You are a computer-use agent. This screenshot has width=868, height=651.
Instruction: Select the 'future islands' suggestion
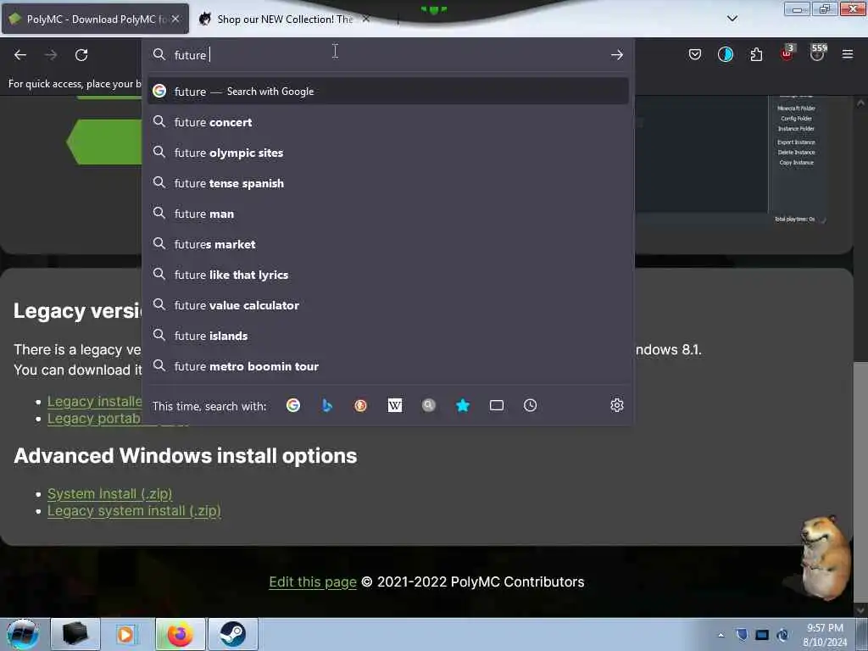point(387,336)
